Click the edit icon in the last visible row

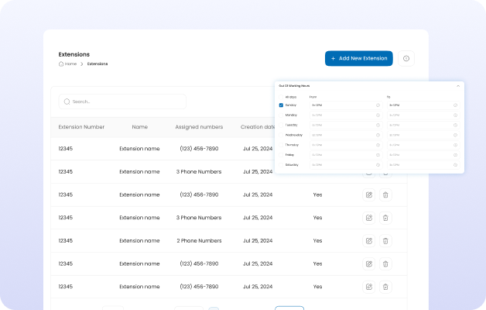[x=368, y=286]
